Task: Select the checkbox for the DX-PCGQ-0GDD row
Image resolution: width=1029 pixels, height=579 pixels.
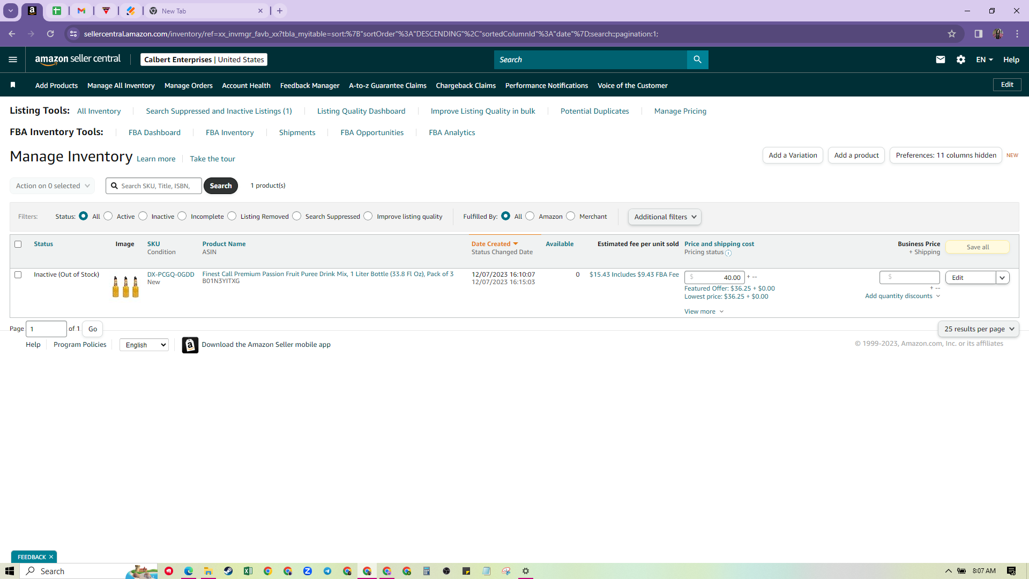Action: tap(18, 274)
